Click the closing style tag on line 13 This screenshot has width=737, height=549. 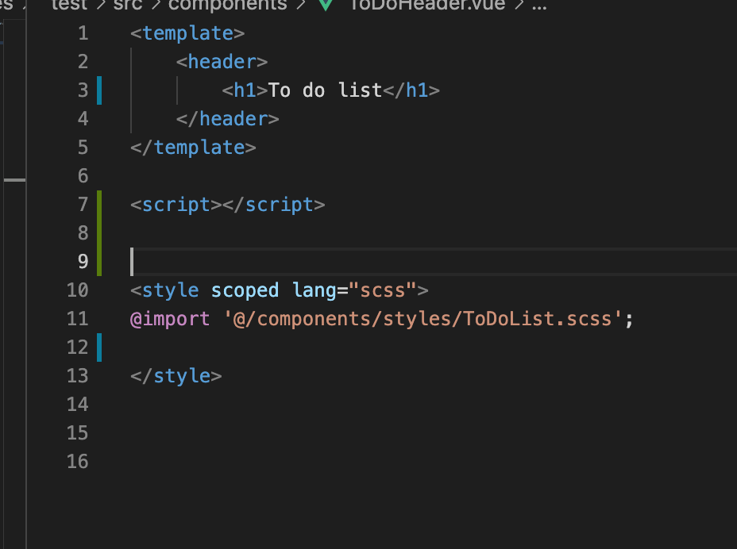coord(176,376)
